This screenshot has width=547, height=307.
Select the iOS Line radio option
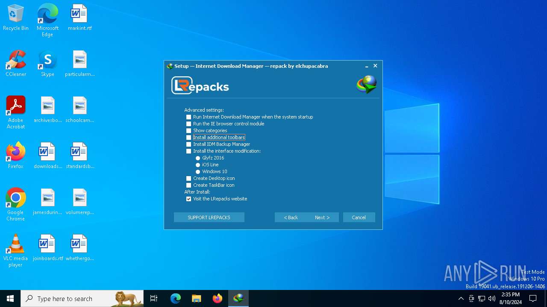(x=198, y=165)
